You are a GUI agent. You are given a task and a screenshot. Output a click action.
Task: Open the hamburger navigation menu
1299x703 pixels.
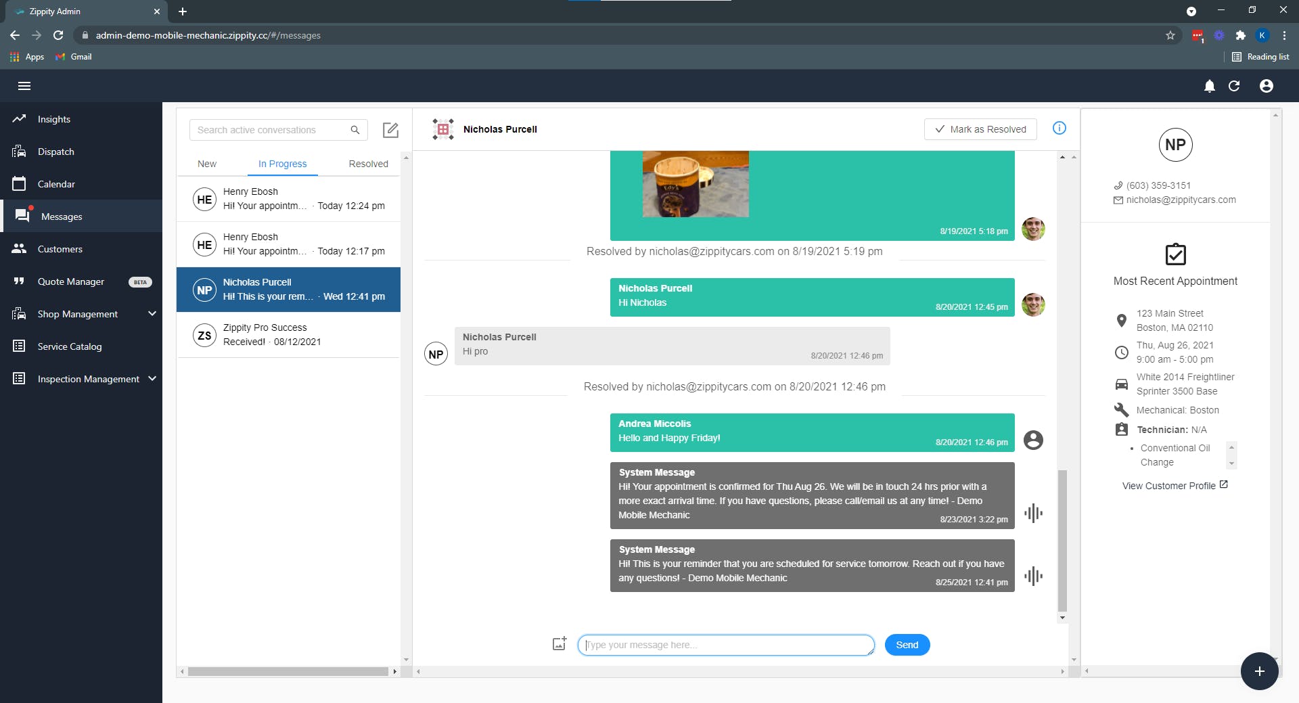24,86
